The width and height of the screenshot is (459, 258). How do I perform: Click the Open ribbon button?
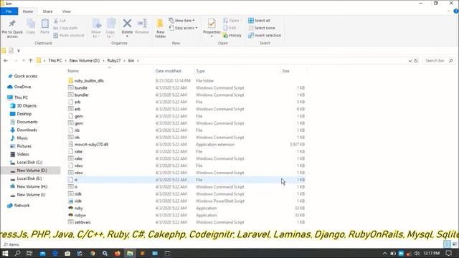[x=232, y=21]
